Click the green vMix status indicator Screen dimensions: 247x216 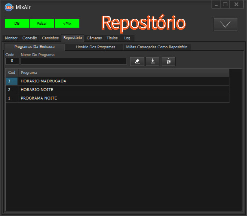pos(67,24)
